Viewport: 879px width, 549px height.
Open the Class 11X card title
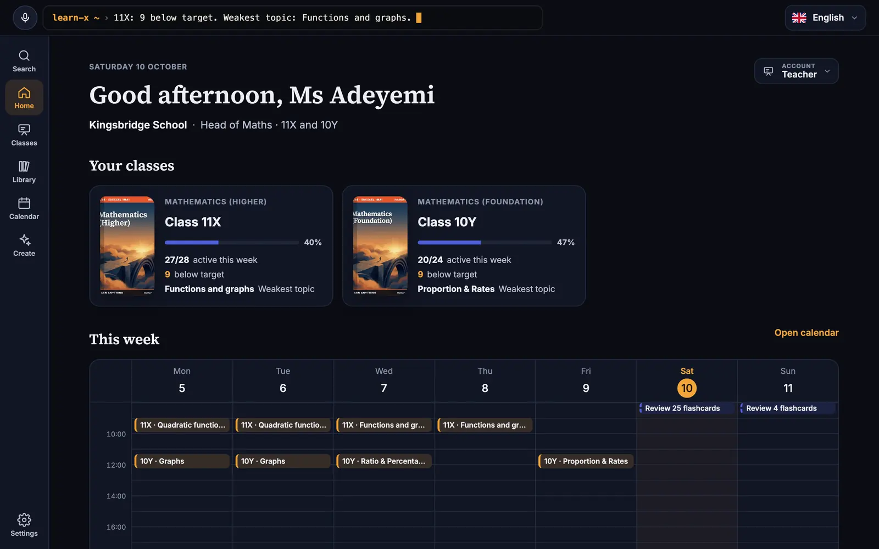point(193,222)
